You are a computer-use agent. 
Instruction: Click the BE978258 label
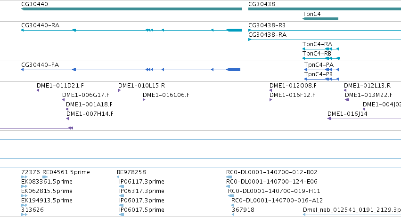click(131, 172)
